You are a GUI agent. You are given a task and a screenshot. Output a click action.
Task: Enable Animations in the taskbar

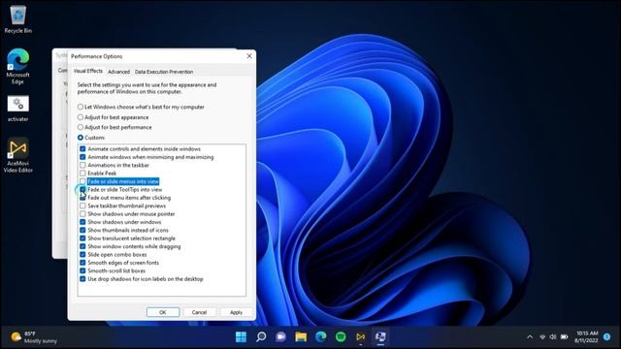(x=82, y=165)
